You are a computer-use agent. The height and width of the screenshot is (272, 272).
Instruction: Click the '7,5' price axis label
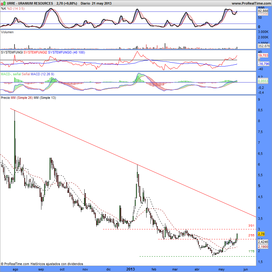(260, 132)
